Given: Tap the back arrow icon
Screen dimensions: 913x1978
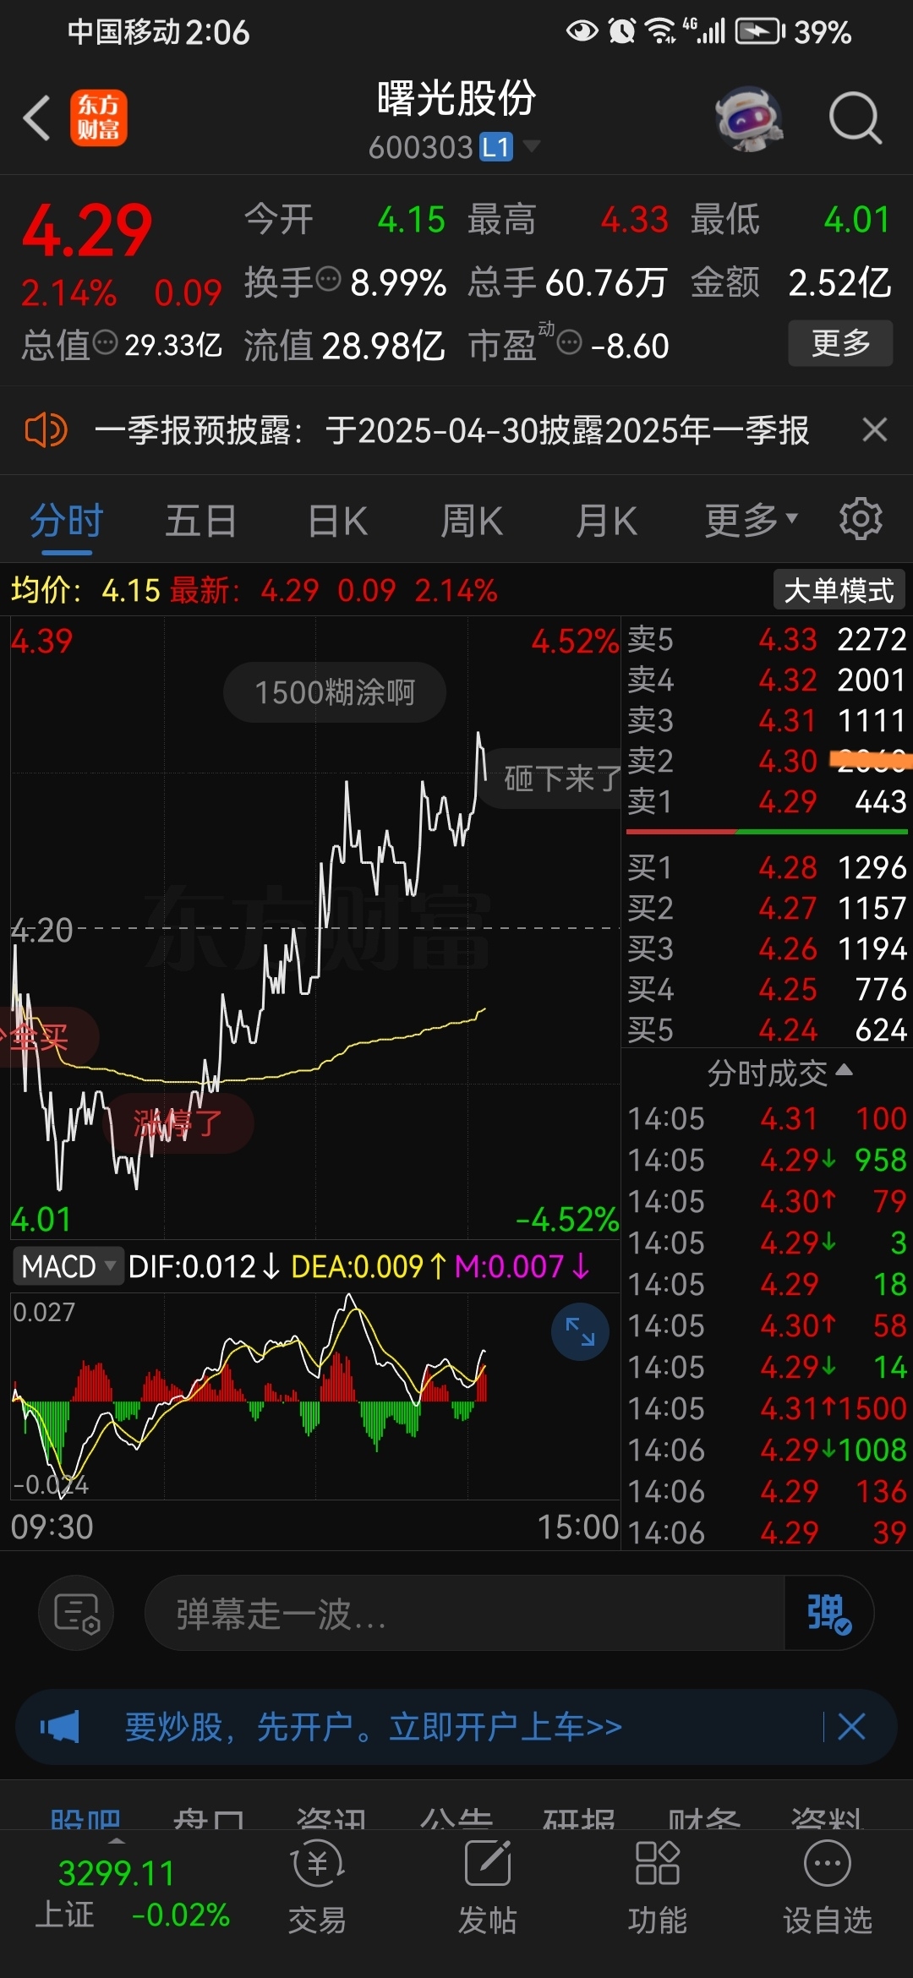Looking at the screenshot, I should pos(36,117).
